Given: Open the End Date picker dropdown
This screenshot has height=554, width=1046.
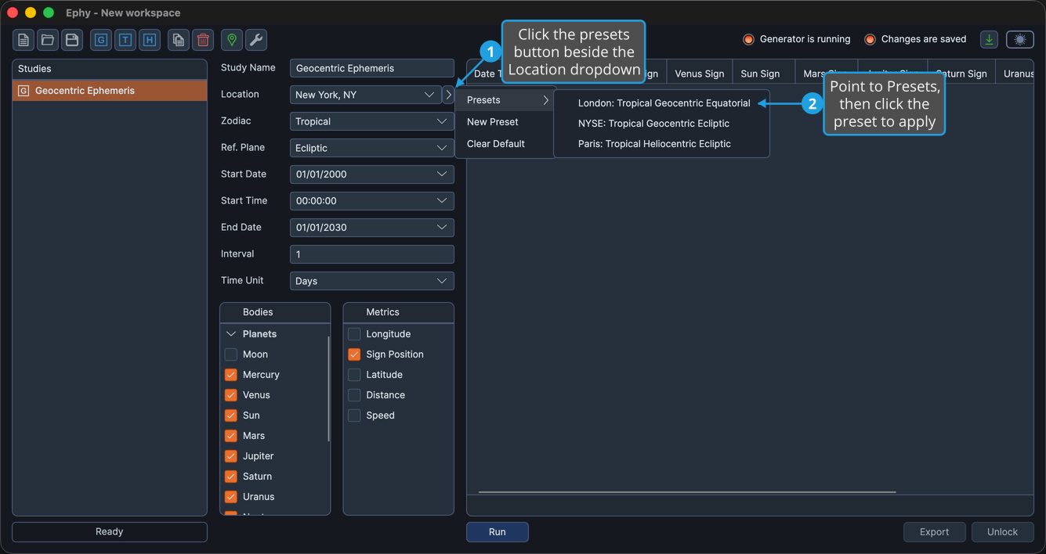Looking at the screenshot, I should [371, 228].
